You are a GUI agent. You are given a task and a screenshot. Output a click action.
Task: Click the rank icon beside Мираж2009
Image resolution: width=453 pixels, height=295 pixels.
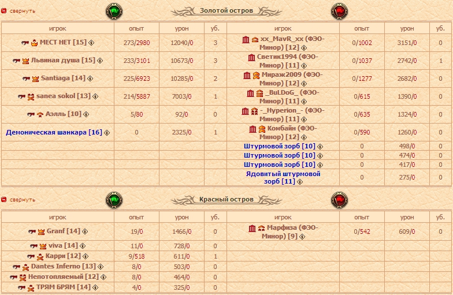(257, 76)
